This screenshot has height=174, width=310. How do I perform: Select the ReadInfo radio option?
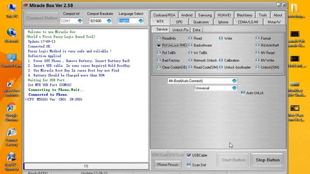coord(158,38)
